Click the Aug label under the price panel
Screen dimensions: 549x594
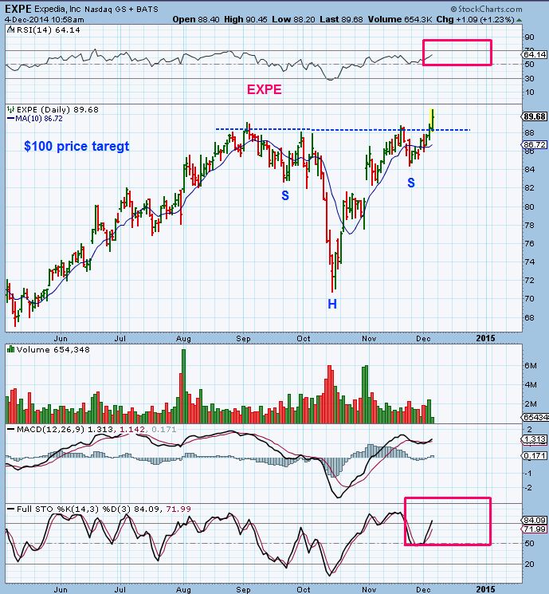tap(183, 338)
